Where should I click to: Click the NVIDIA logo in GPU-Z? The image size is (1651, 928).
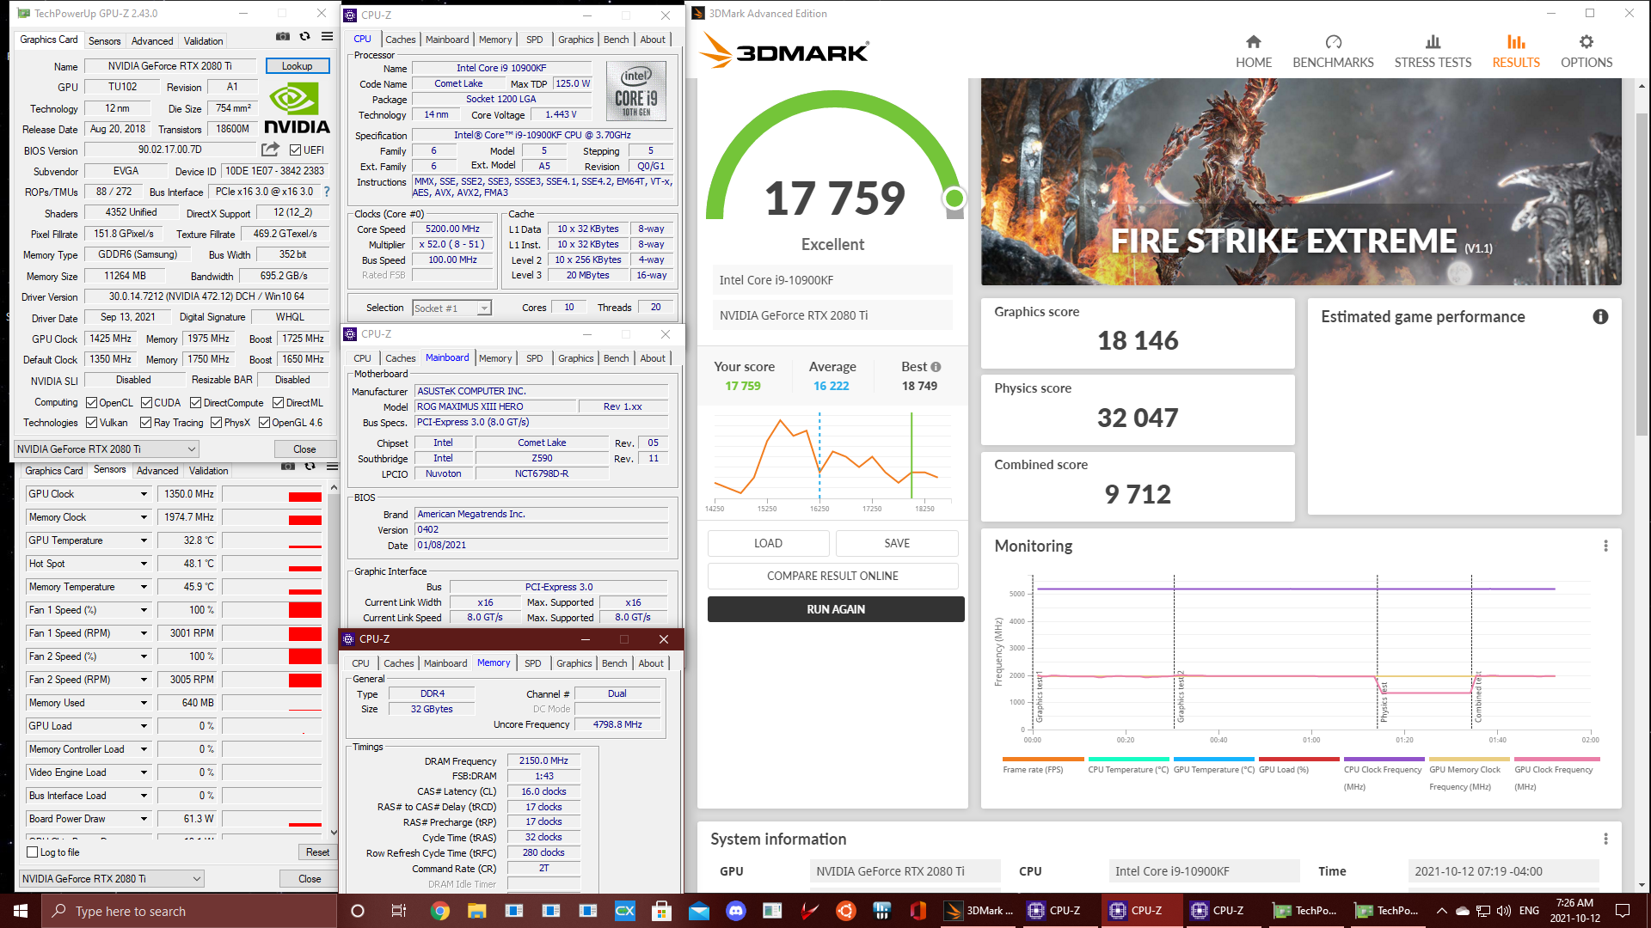point(297,108)
